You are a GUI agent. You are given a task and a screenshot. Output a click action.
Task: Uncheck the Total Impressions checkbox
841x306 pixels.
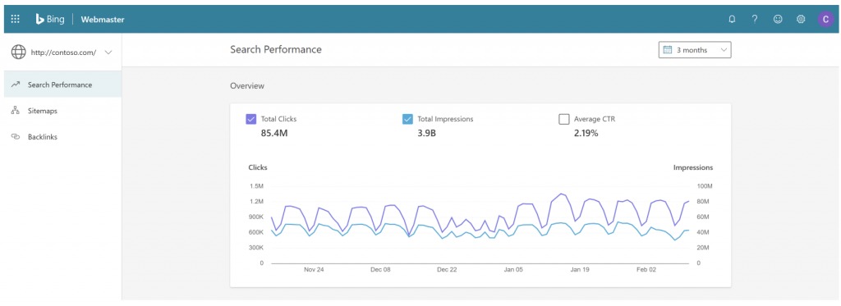tap(407, 119)
